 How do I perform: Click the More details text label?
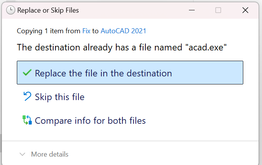50,154
